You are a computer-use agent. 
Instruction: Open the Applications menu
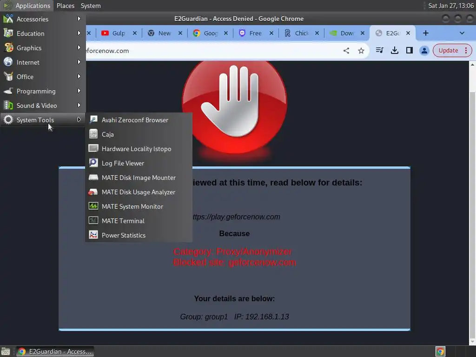27,6
